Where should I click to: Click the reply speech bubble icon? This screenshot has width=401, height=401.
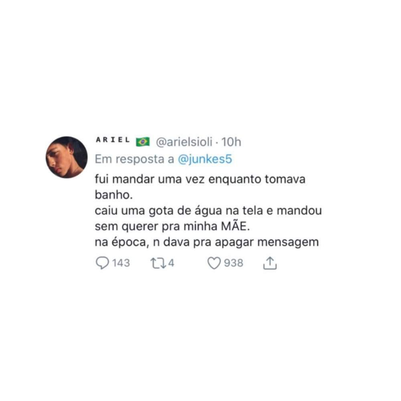tap(102, 263)
